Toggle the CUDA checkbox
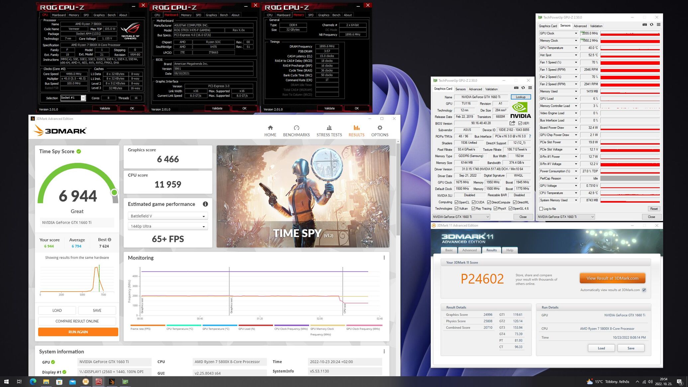This screenshot has width=688, height=387. (x=473, y=202)
